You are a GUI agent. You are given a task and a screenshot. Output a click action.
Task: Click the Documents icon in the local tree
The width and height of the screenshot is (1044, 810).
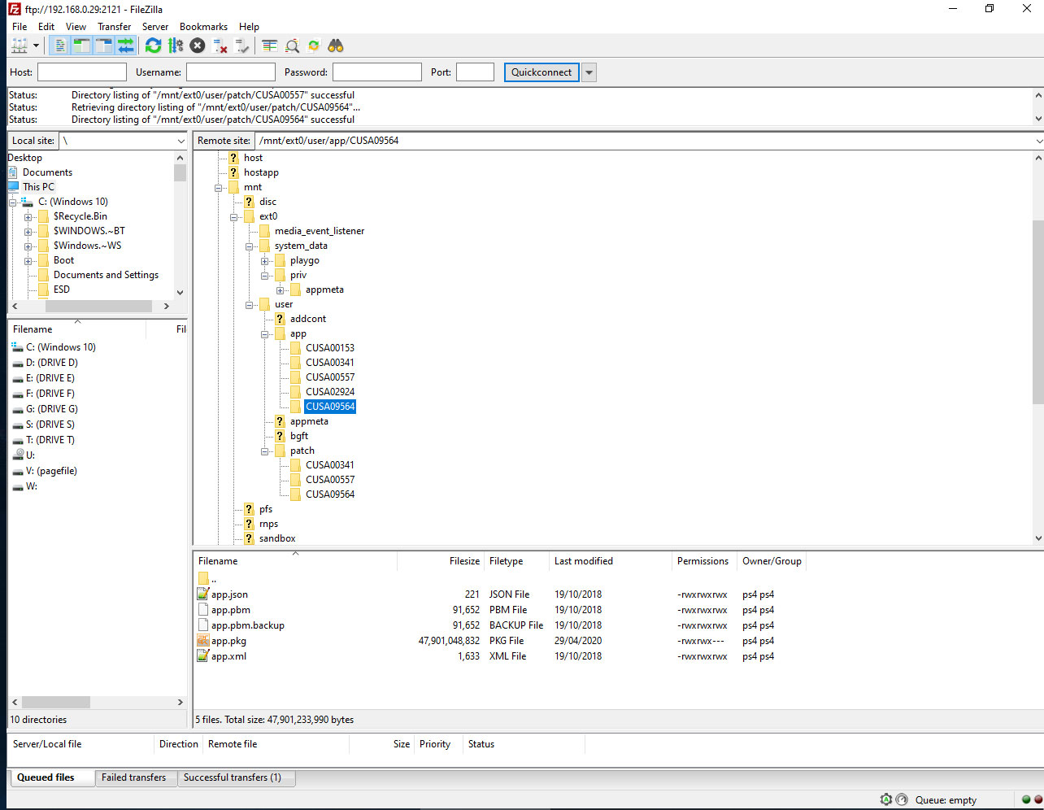coord(13,172)
